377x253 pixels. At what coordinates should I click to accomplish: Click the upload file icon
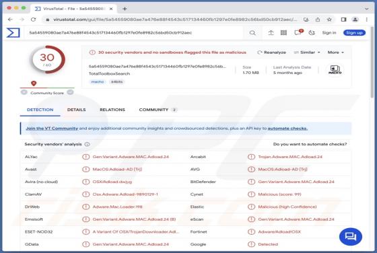click(x=271, y=33)
